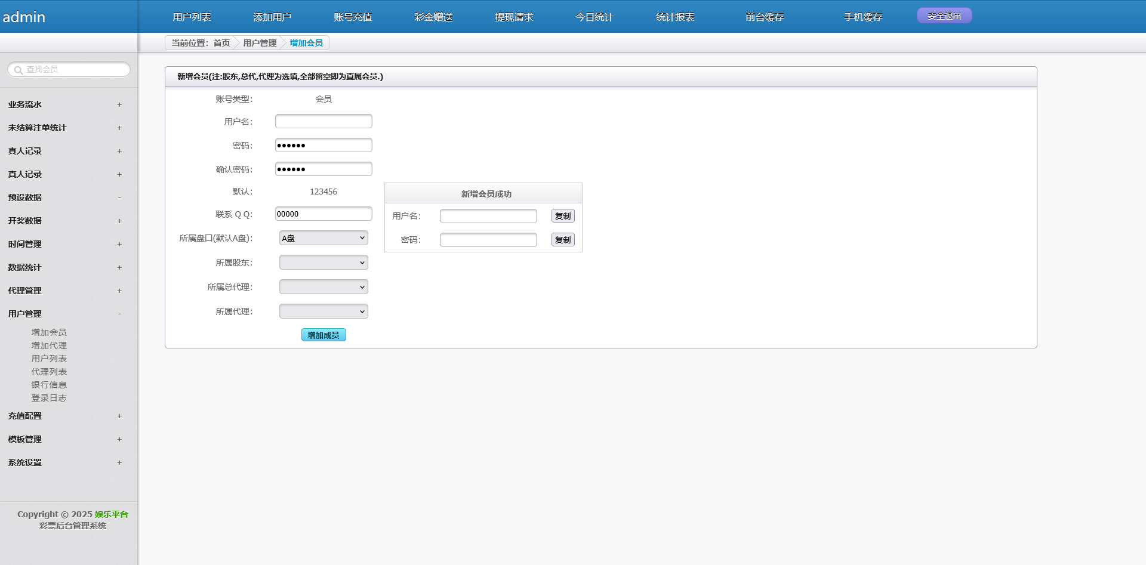Click 增加会员 breadcrumb item
This screenshot has width=1146, height=565.
tap(306, 43)
